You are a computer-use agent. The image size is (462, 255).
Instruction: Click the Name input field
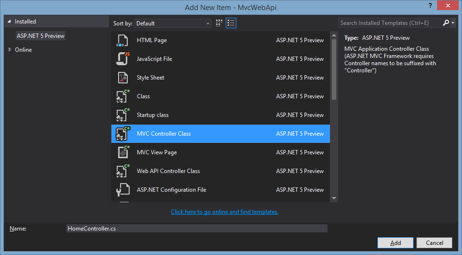(197, 229)
